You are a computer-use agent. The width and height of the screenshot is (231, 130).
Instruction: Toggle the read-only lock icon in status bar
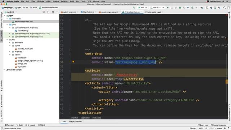(x=225, y=129)
